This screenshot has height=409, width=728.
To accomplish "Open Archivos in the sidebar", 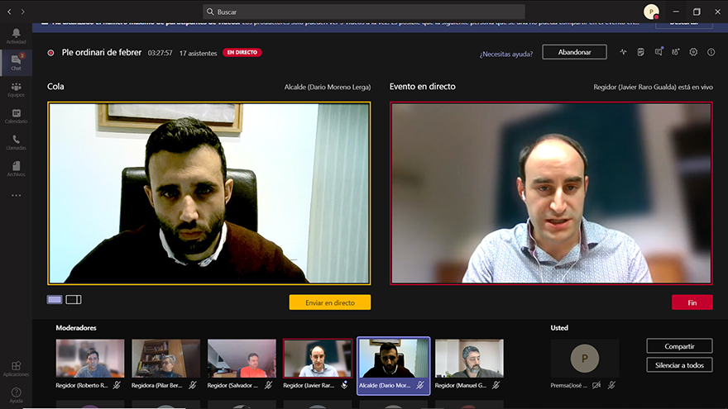I will 16,168.
